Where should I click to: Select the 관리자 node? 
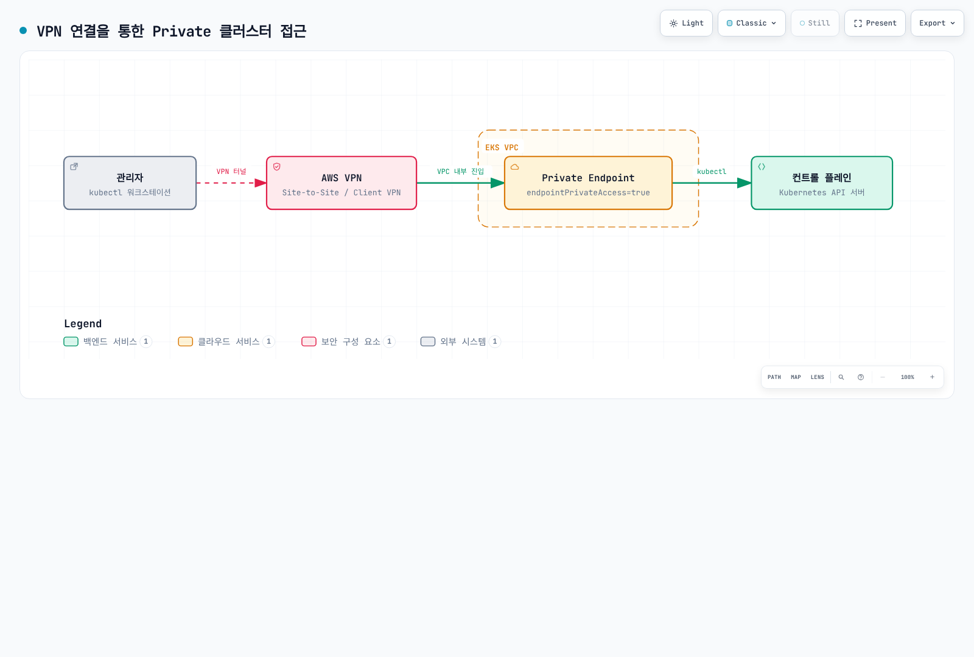(130, 183)
